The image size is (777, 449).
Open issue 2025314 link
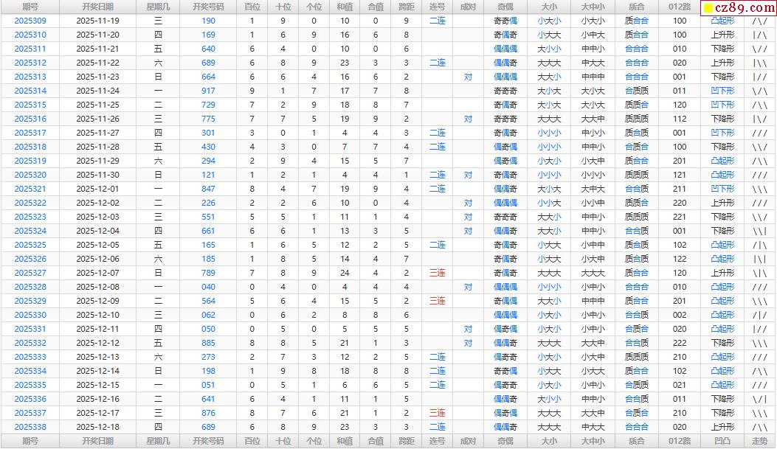[x=30, y=91]
